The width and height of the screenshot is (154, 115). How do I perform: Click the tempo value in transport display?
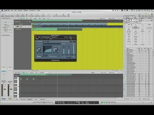[78, 102]
